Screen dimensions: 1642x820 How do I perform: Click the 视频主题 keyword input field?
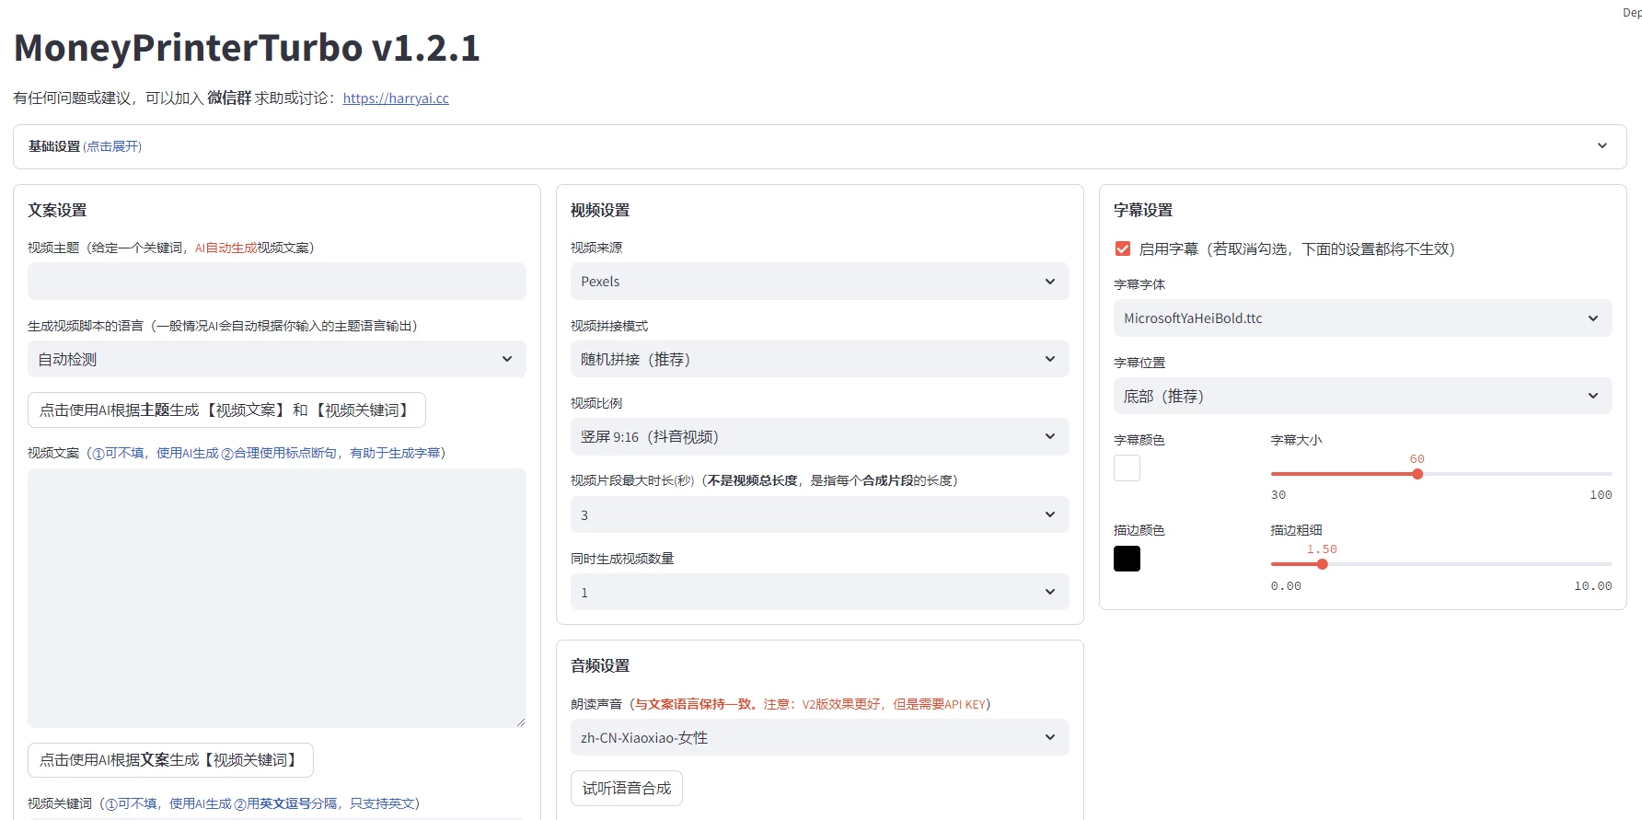pos(276,282)
